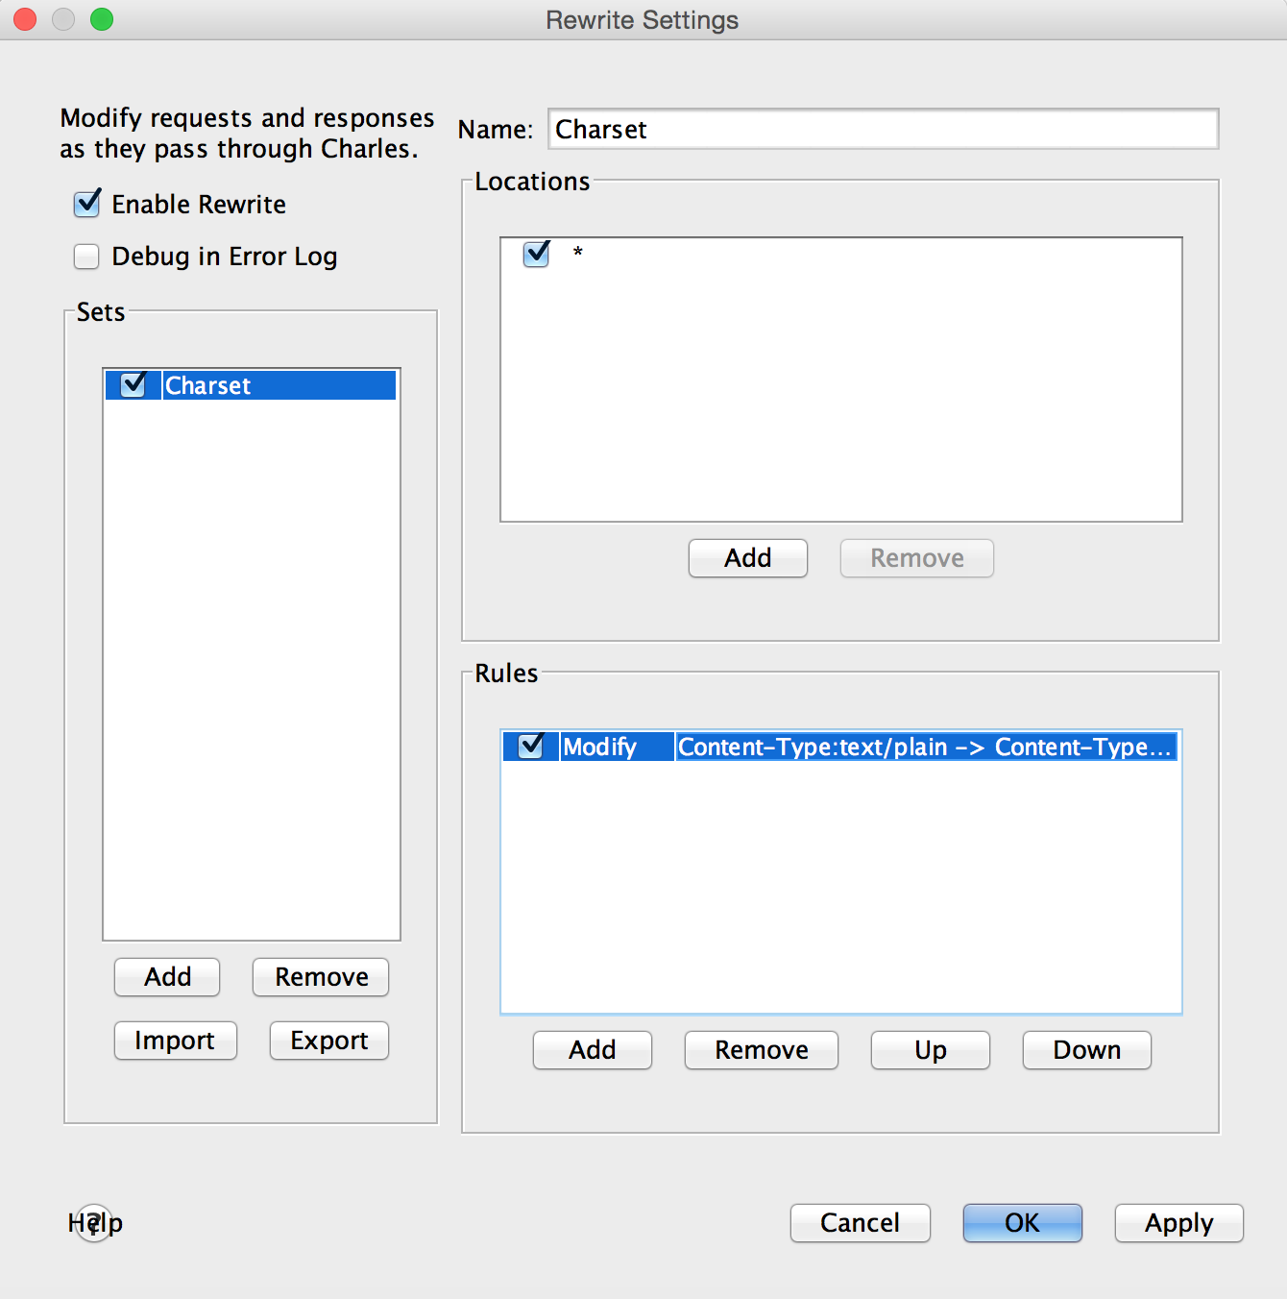Click the Help question mark icon
The height and width of the screenshot is (1299, 1287).
click(x=94, y=1223)
